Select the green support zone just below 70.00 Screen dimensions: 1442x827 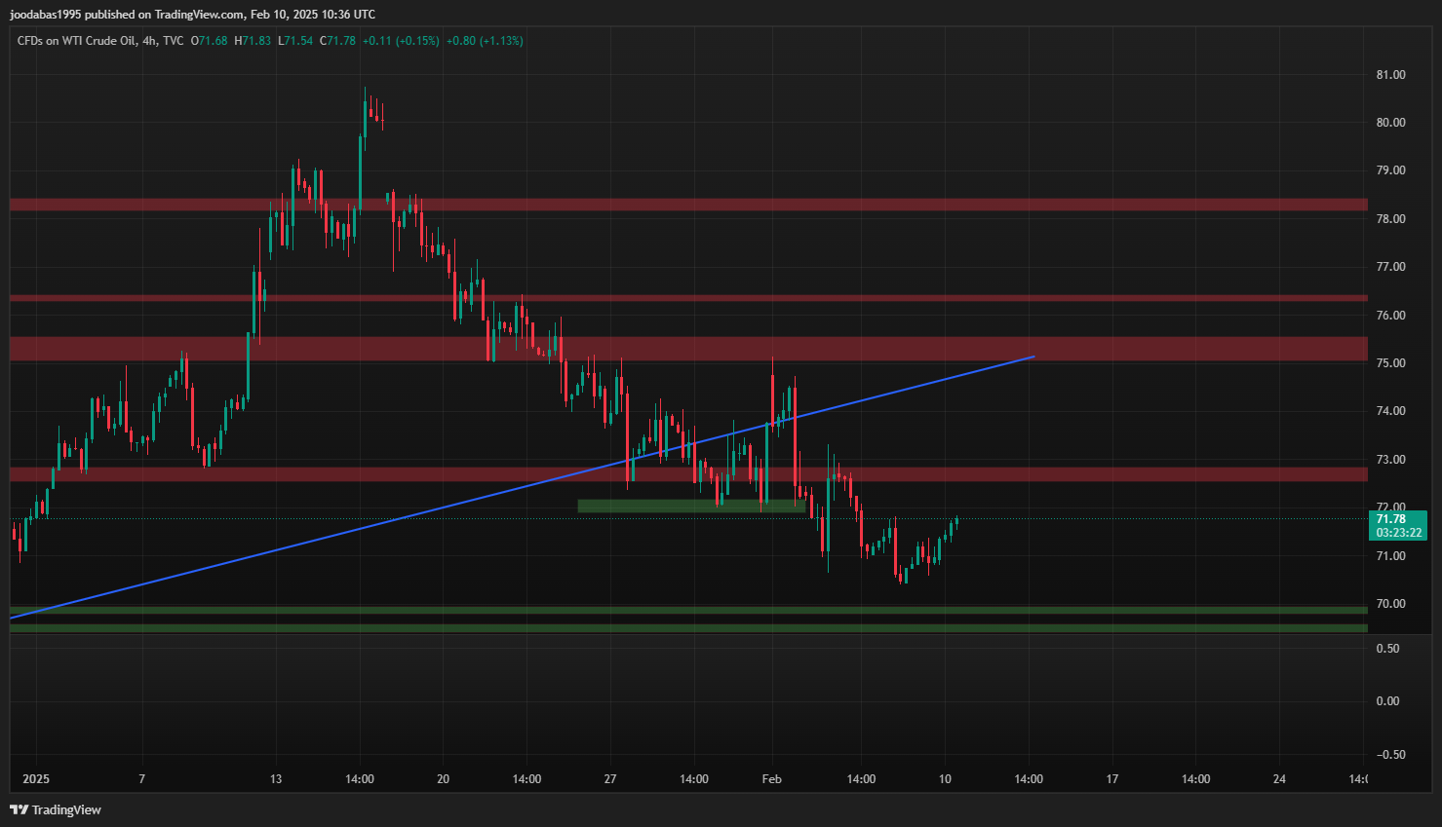pyautogui.click(x=688, y=611)
